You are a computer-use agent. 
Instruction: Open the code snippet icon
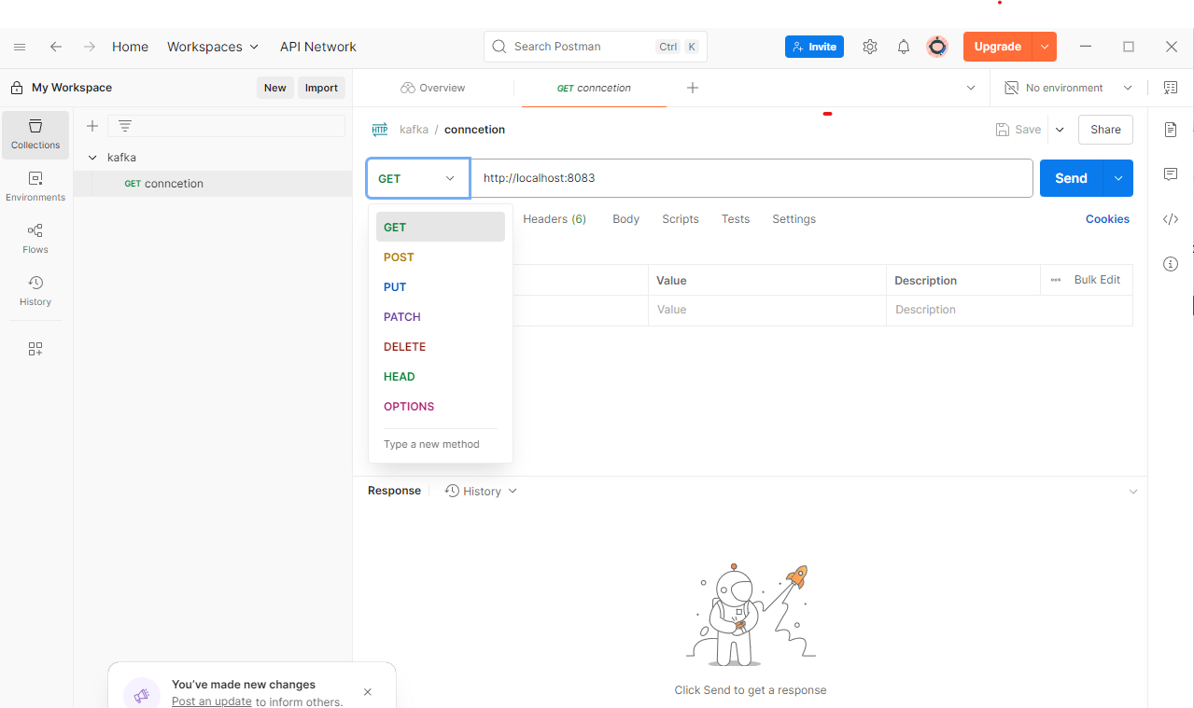pyautogui.click(x=1171, y=219)
